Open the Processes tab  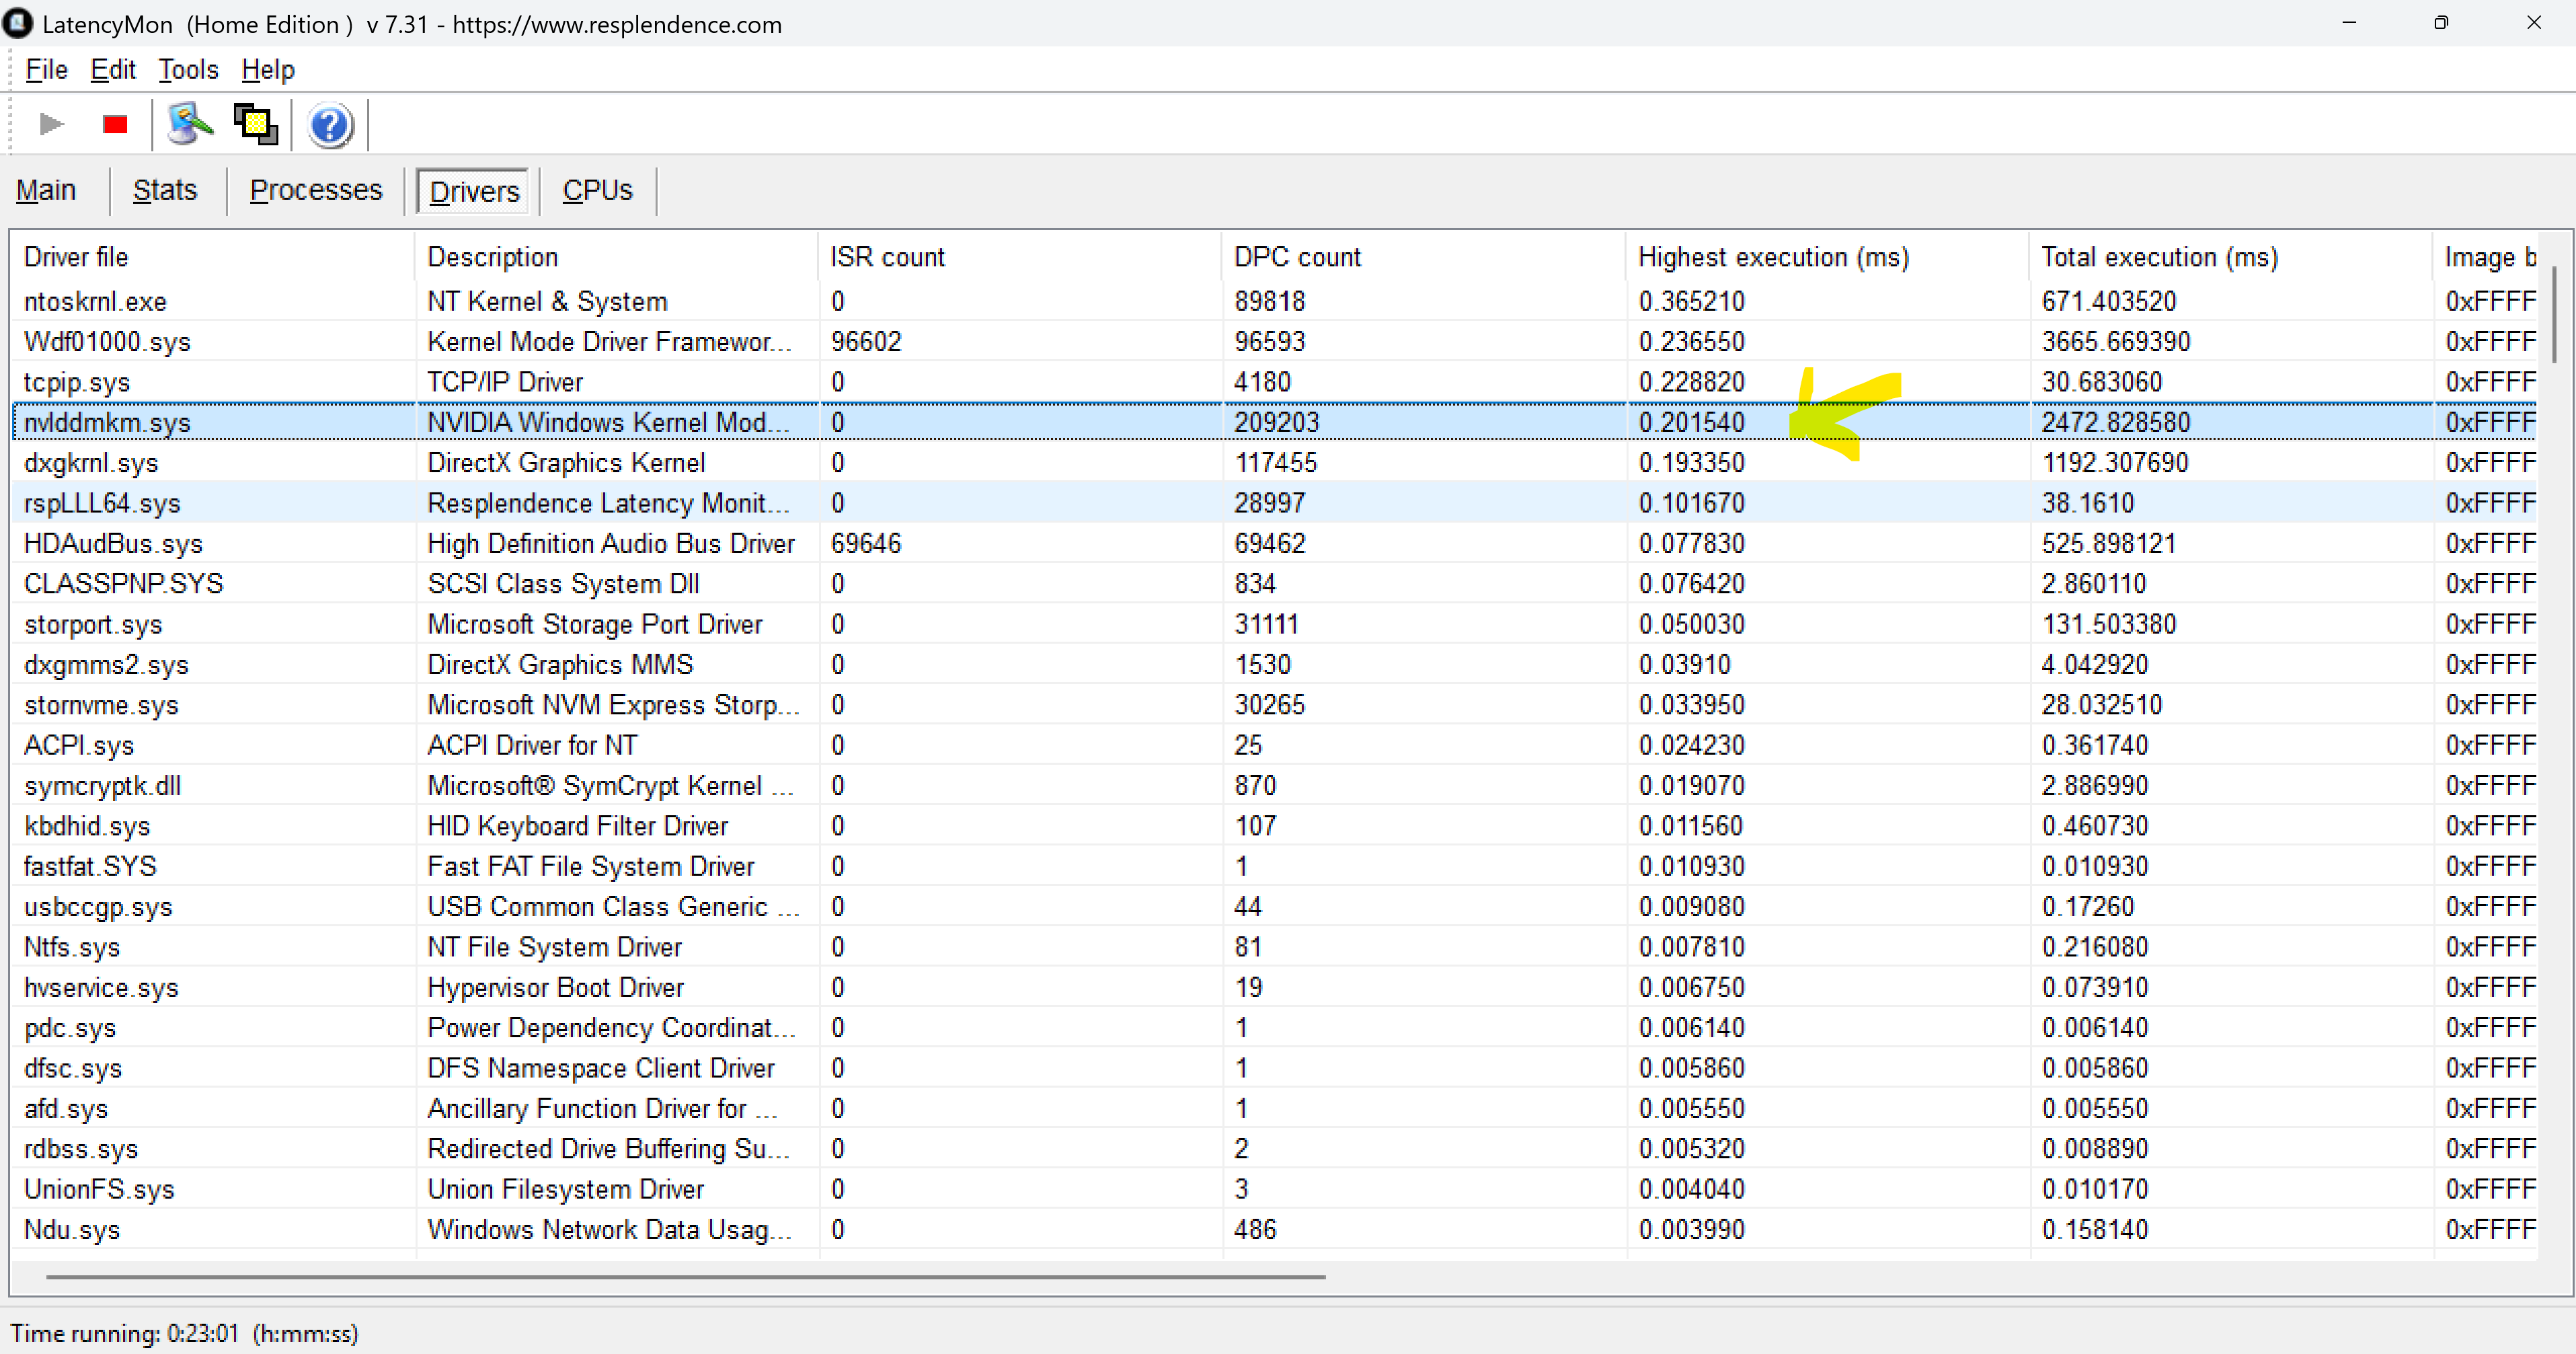point(316,190)
